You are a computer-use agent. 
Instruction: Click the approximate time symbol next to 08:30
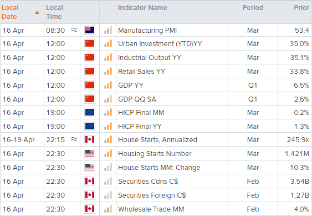tap(74, 30)
